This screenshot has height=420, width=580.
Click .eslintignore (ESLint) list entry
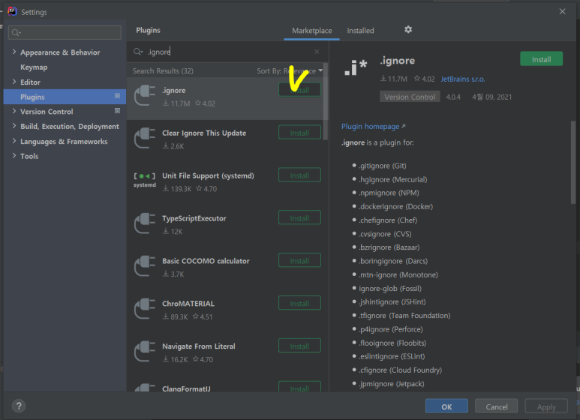pos(392,356)
